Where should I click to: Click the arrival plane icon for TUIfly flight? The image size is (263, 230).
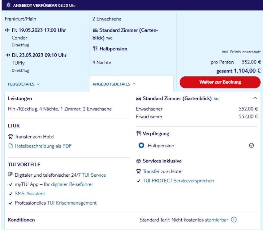pos(8,55)
